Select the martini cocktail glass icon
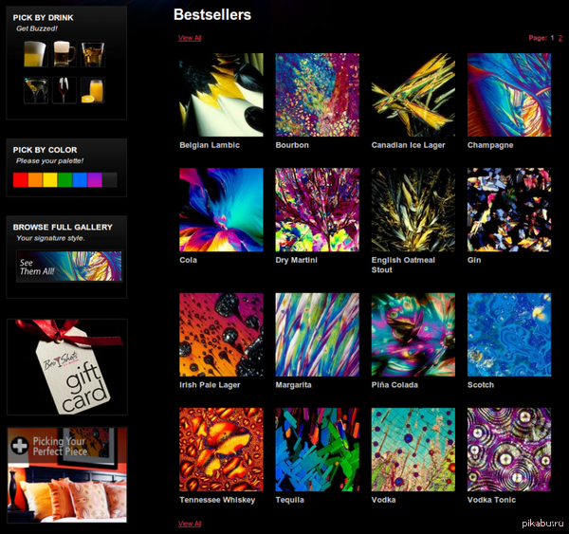This screenshot has width=569, height=534. [x=35, y=90]
